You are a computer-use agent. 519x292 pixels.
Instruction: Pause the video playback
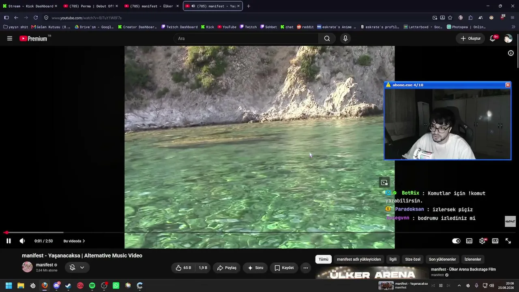[9, 241]
